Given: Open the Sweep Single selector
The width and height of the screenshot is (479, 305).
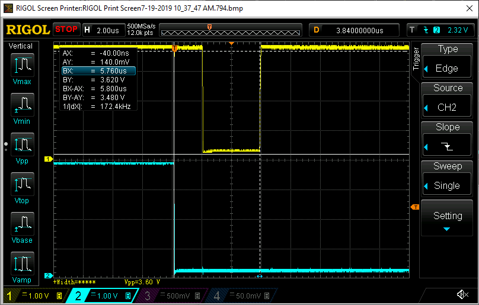Looking at the screenshot, I should [x=447, y=178].
